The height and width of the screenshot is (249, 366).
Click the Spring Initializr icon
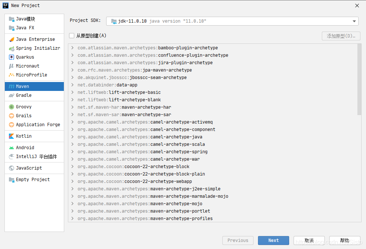tap(12, 48)
